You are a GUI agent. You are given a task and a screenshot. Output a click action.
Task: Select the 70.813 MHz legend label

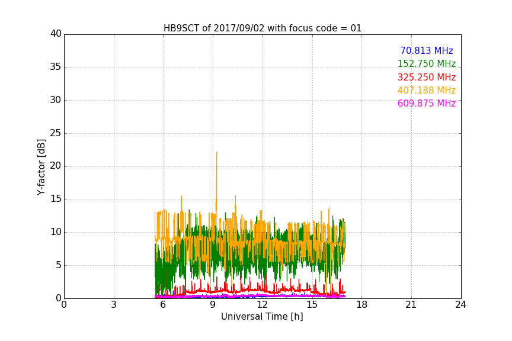tap(427, 50)
